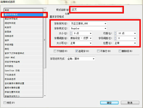Open the 大小写 case dropdown
This screenshot has width=143, height=108.
81,43
